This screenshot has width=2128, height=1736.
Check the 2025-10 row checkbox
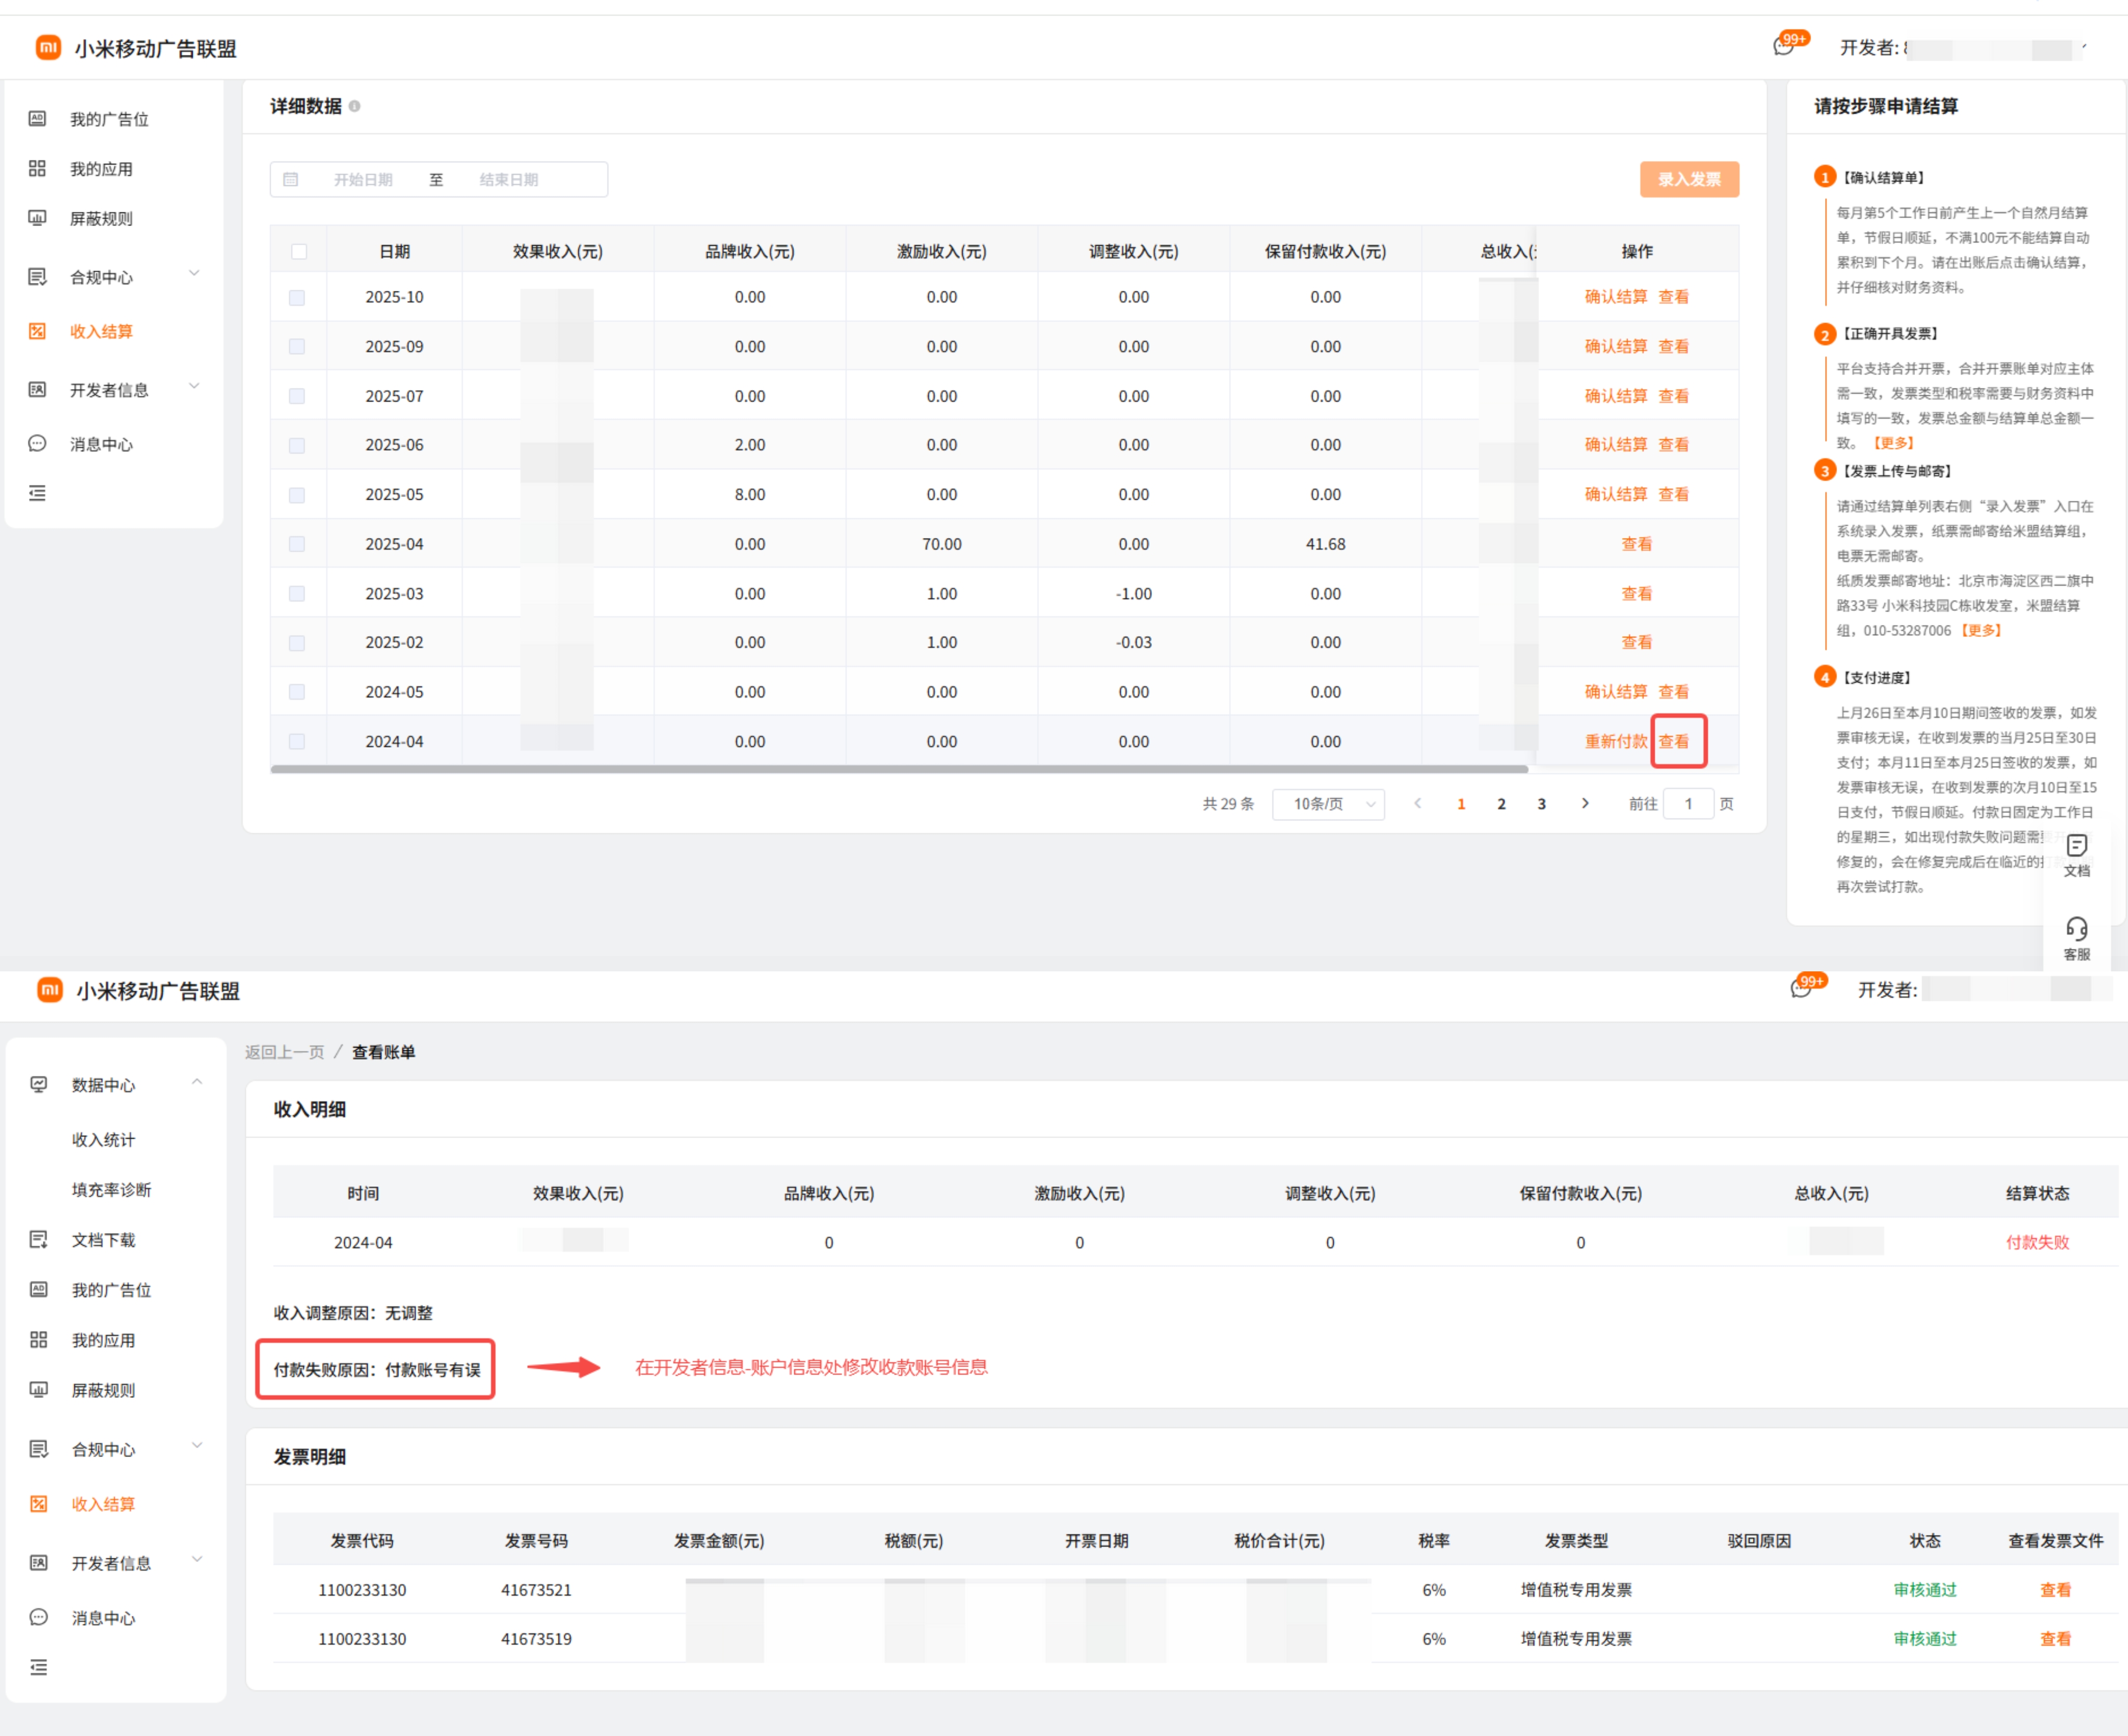[x=297, y=298]
